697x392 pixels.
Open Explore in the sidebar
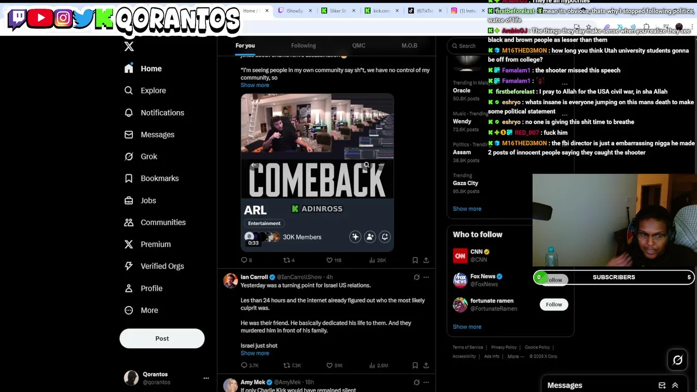tap(145, 90)
